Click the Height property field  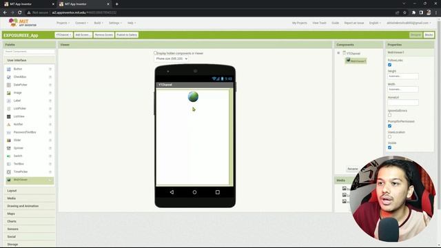(402, 76)
